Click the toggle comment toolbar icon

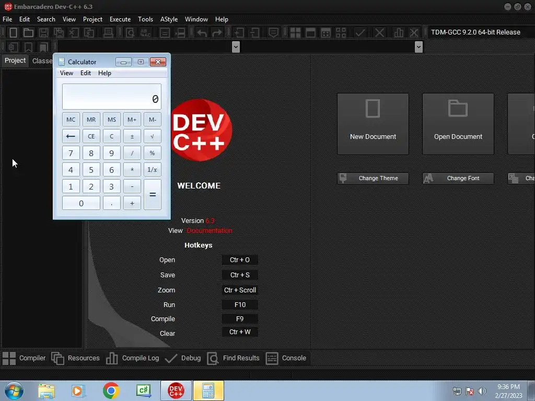pyautogui.click(x=273, y=33)
